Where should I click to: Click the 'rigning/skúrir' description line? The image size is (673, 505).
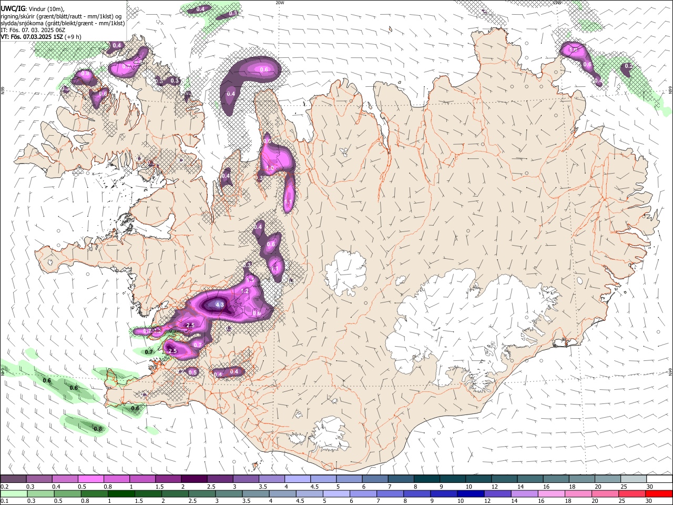(62, 16)
